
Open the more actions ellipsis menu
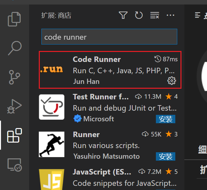[170, 15]
